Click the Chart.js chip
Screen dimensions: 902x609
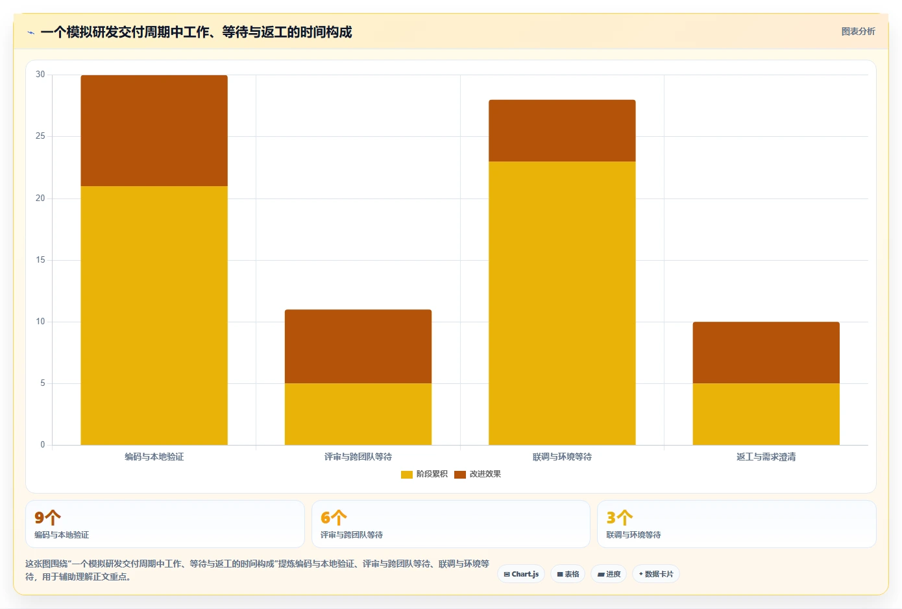click(521, 574)
